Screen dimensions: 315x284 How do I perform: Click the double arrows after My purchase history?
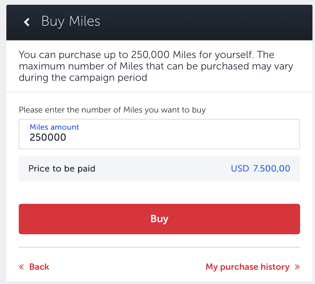(297, 267)
